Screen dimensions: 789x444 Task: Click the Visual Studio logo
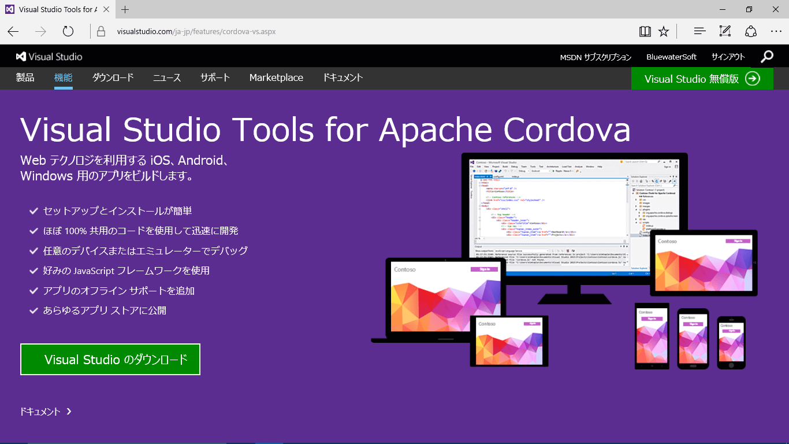coord(49,57)
